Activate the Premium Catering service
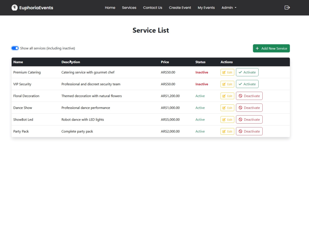Viewport: 309px width, 232px height. tap(247, 72)
